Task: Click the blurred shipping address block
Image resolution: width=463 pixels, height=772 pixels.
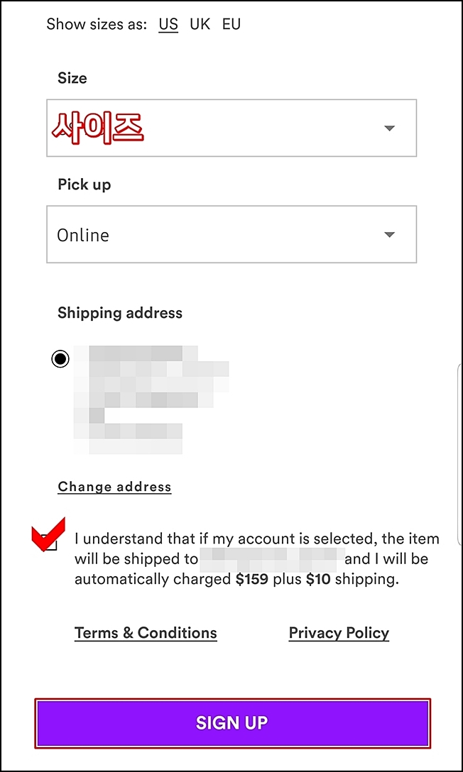Action: click(x=151, y=399)
